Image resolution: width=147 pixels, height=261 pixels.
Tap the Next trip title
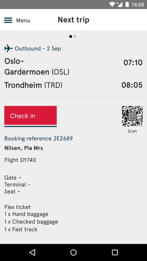click(73, 20)
